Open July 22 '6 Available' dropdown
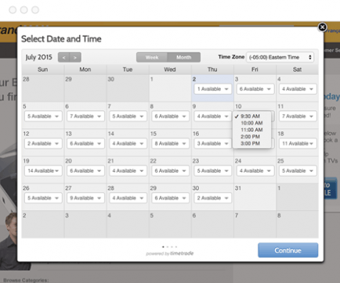Viewport: 340px width, 283px height. [x=170, y=171]
